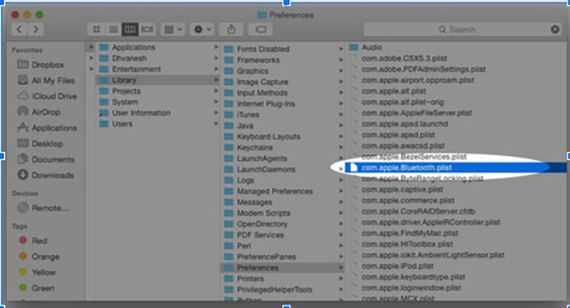
Task: Select the Remote device in sidebar
Action: [43, 208]
